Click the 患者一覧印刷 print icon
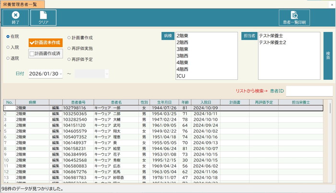Viewport: 336px width, 193px height. 295,18
